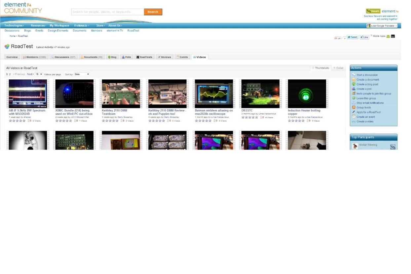The height and width of the screenshot is (274, 411).
Task: Open the Documents tab
Action: pos(92,57)
